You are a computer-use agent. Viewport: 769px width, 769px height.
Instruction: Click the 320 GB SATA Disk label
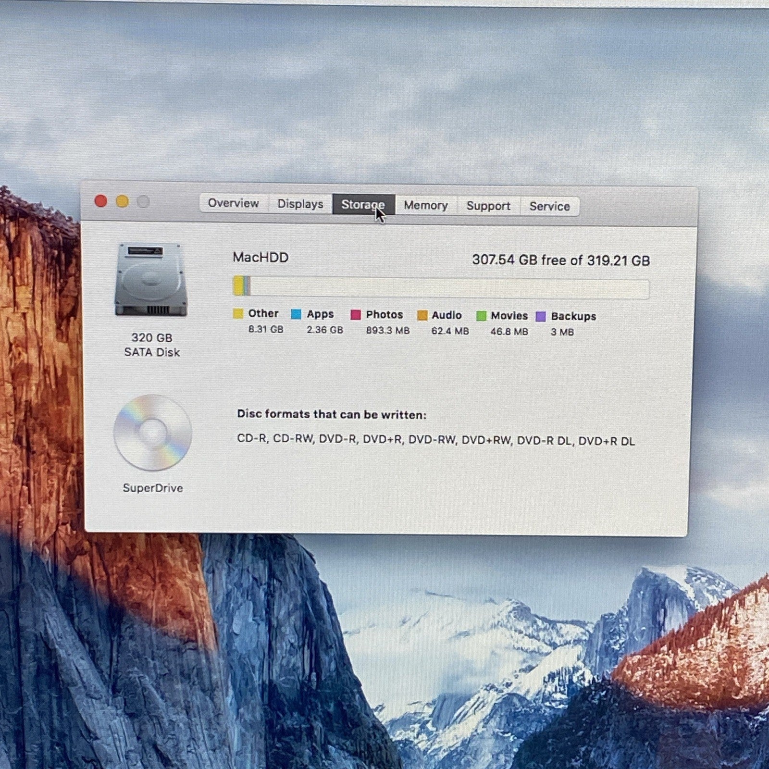click(x=152, y=345)
